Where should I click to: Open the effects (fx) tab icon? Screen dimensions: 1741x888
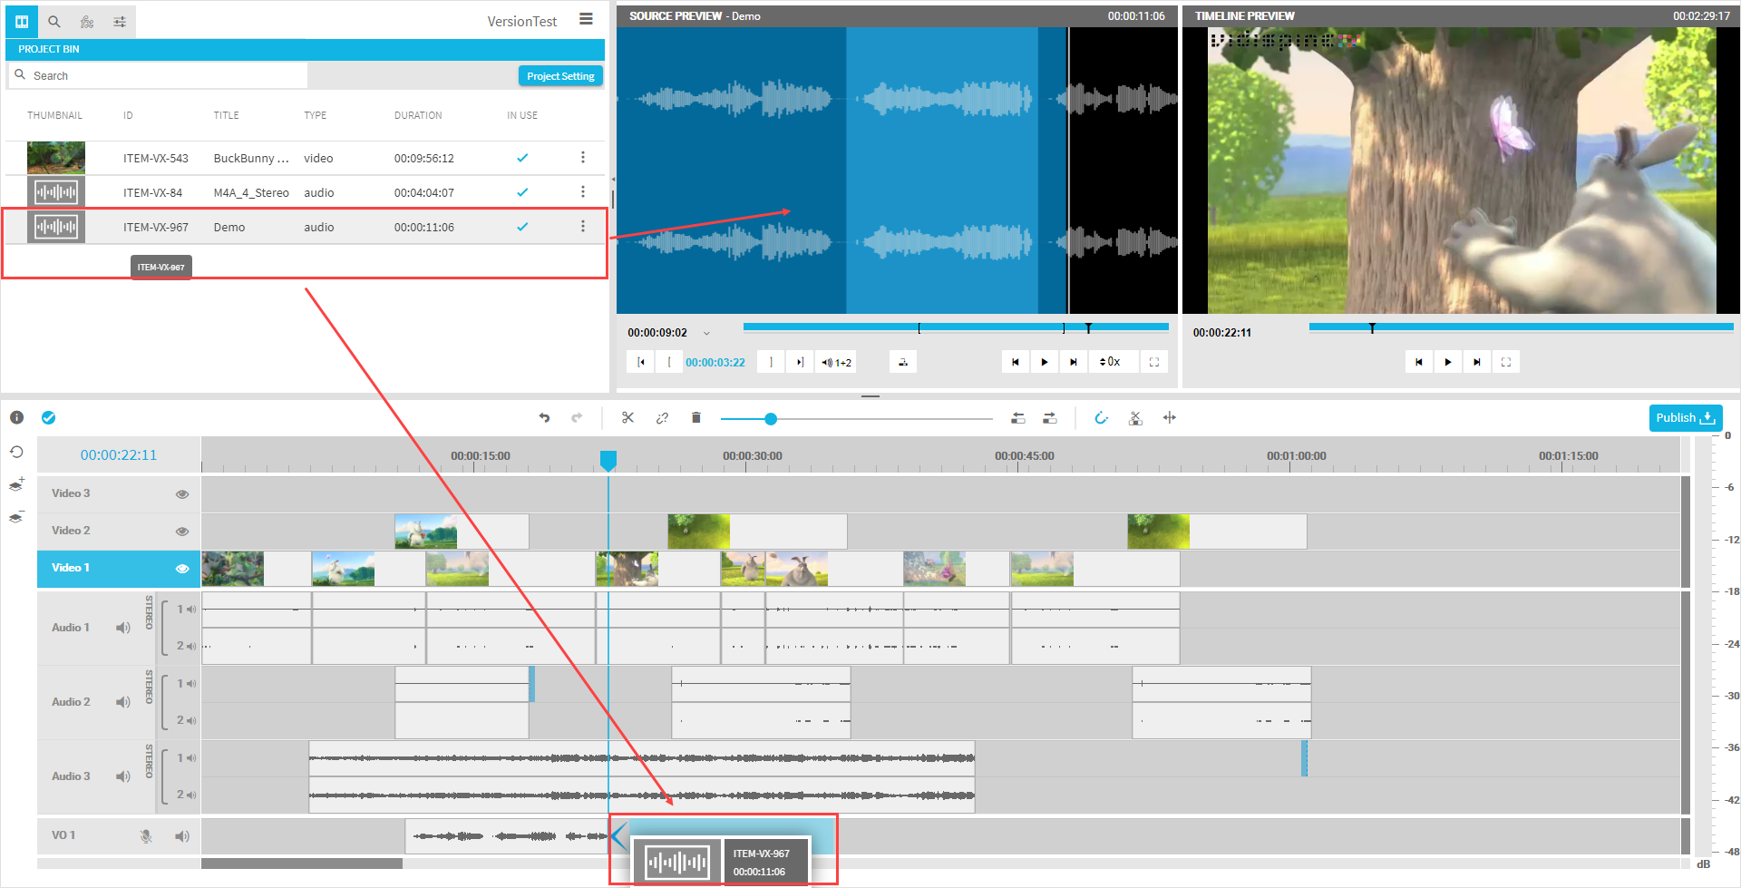click(x=87, y=22)
